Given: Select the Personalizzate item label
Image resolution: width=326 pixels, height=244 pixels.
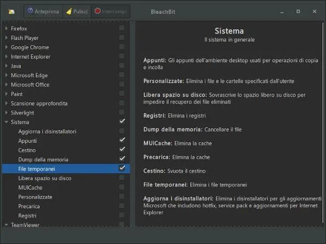Looking at the screenshot, I should coord(35,197).
